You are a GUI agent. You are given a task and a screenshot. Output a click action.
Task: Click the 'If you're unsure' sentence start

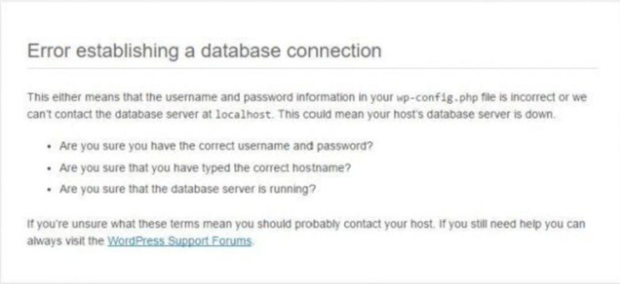click(x=67, y=224)
